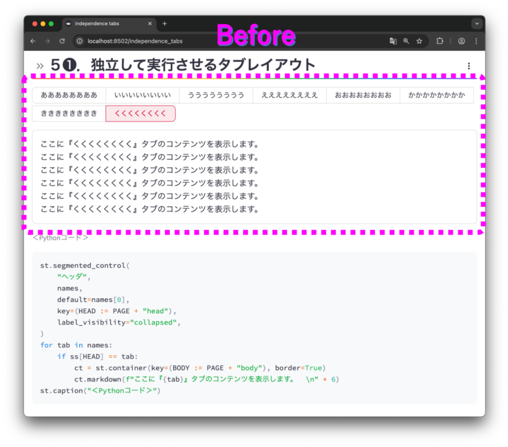Click the key=(HEAD := PAGE + "head") line
This screenshot has height=447, width=508.
click(117, 311)
